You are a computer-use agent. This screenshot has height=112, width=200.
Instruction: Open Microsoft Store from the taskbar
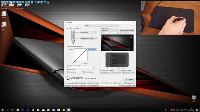(x=38, y=110)
